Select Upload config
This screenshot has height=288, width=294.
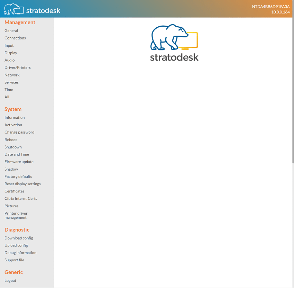16,245
